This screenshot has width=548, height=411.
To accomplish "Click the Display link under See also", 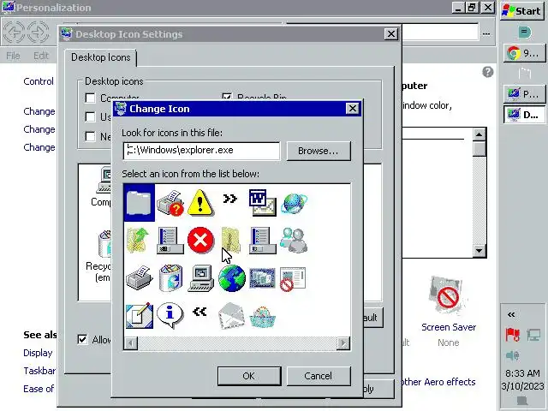I will point(38,353).
